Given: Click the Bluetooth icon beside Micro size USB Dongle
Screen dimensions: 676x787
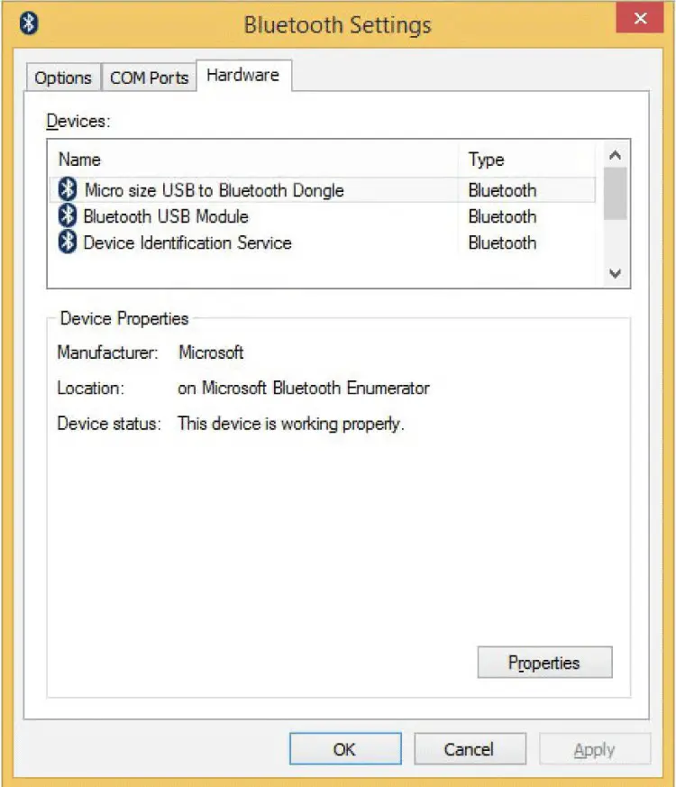Looking at the screenshot, I should point(68,190).
